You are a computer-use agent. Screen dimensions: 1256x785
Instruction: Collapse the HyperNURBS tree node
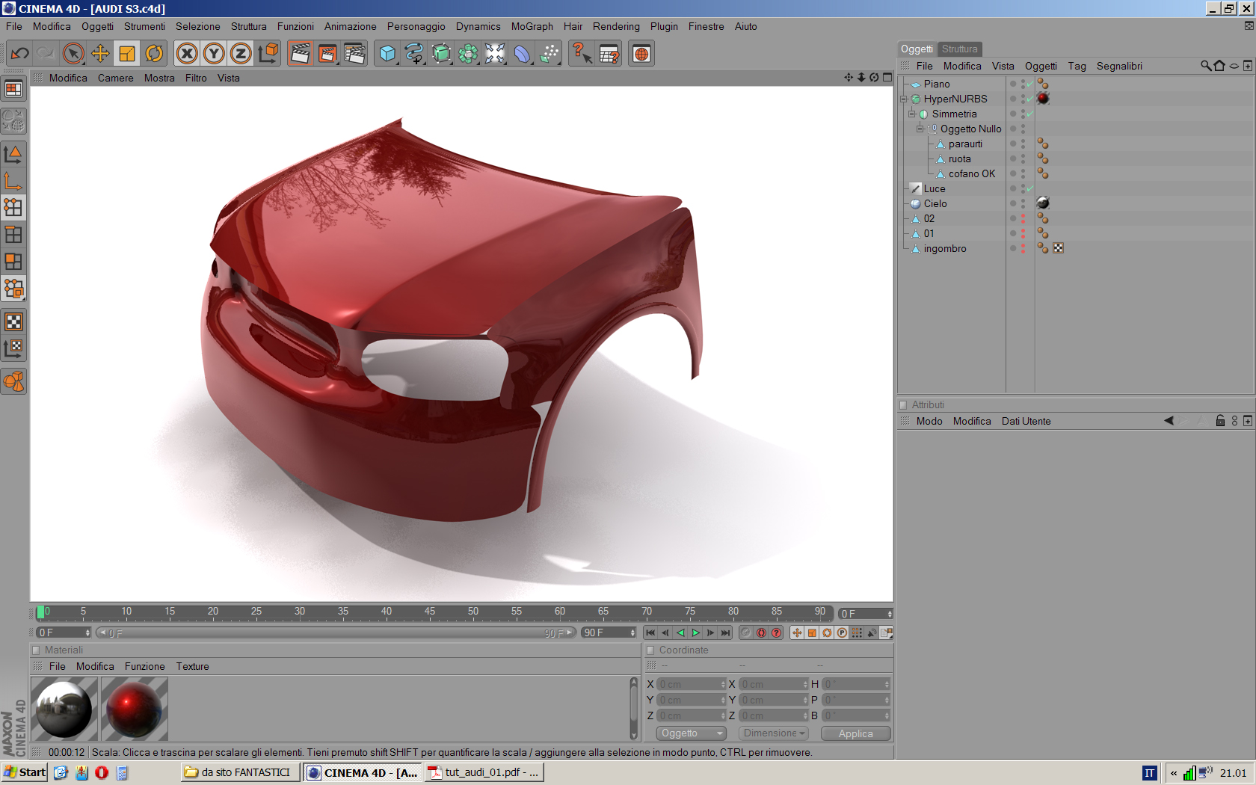coord(903,99)
